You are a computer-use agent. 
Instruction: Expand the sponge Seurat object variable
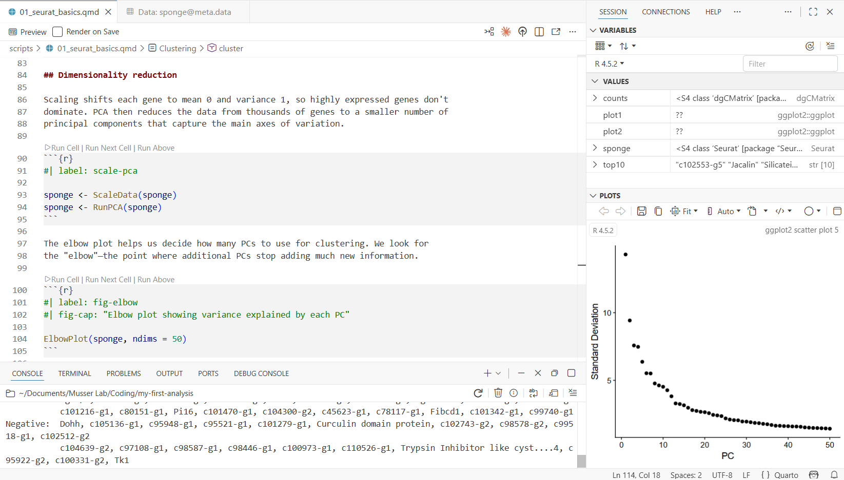pyautogui.click(x=595, y=148)
